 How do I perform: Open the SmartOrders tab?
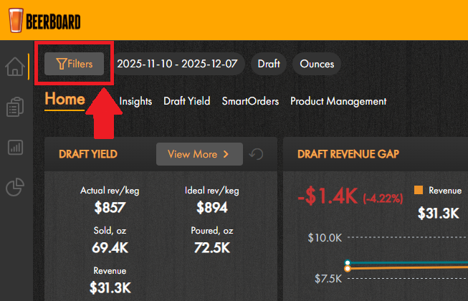(250, 102)
